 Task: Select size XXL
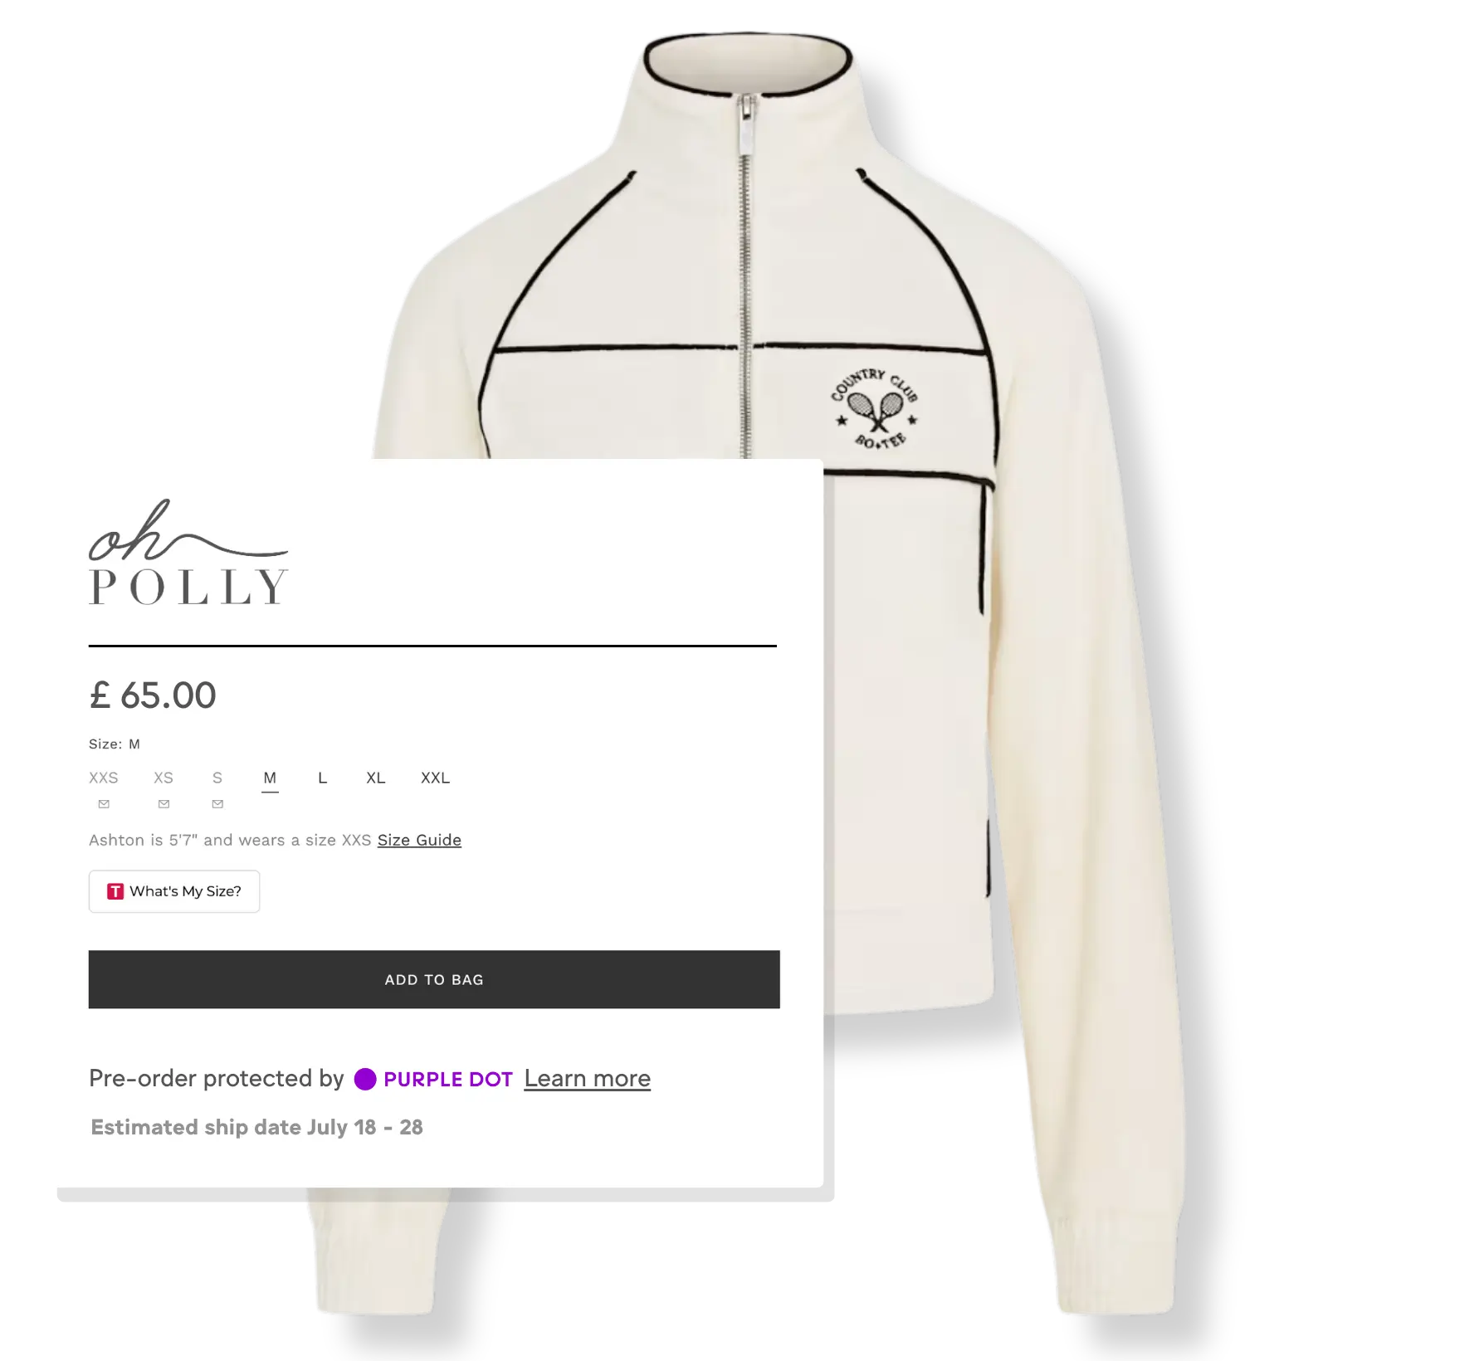coord(435,778)
